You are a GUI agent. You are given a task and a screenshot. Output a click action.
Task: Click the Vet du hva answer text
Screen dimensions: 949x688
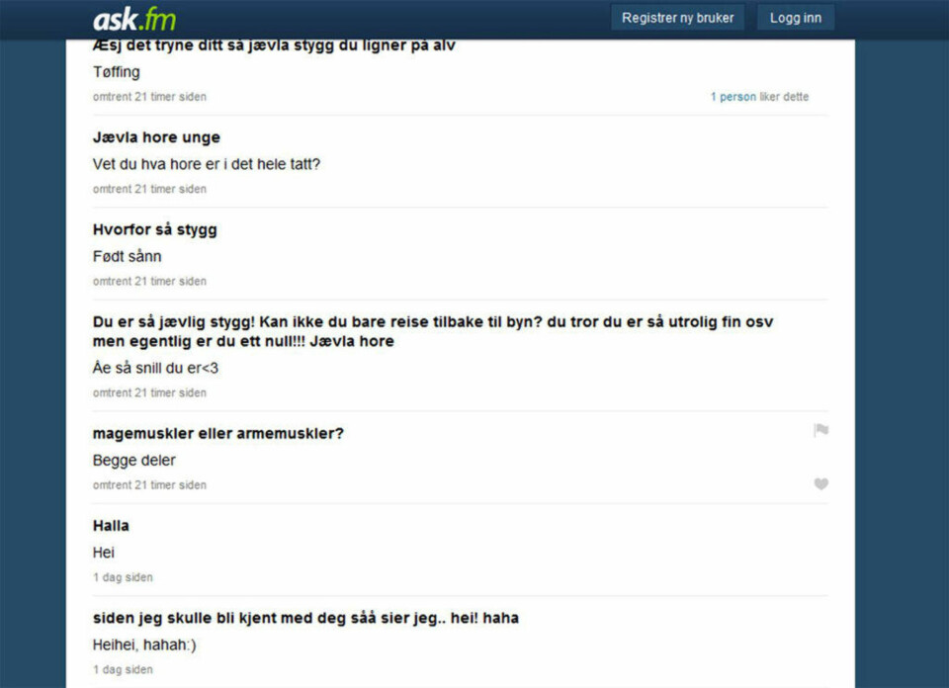click(x=207, y=165)
